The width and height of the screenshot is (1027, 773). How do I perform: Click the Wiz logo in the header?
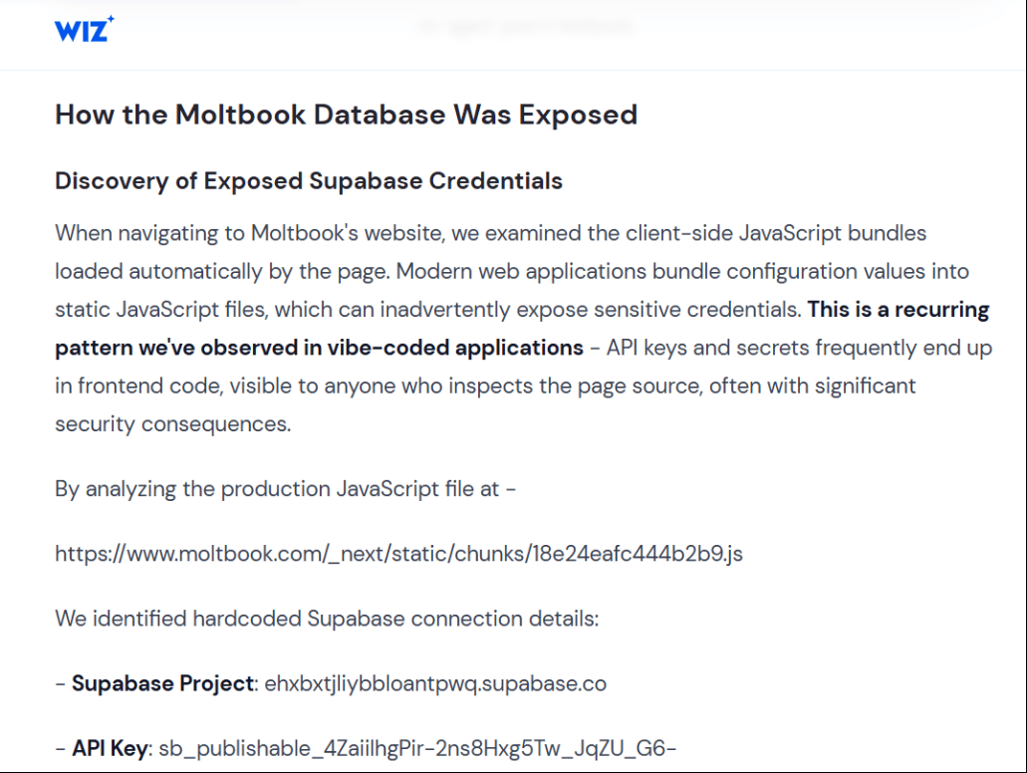[x=84, y=29]
